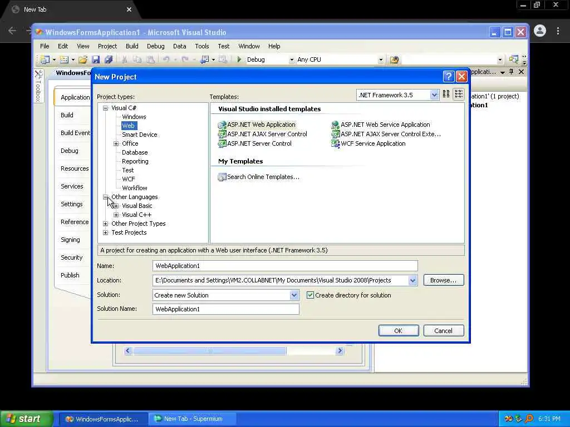Click the Add New Item toolbar icon
Image resolution: width=570 pixels, height=427 pixels.
pyautogui.click(x=64, y=59)
